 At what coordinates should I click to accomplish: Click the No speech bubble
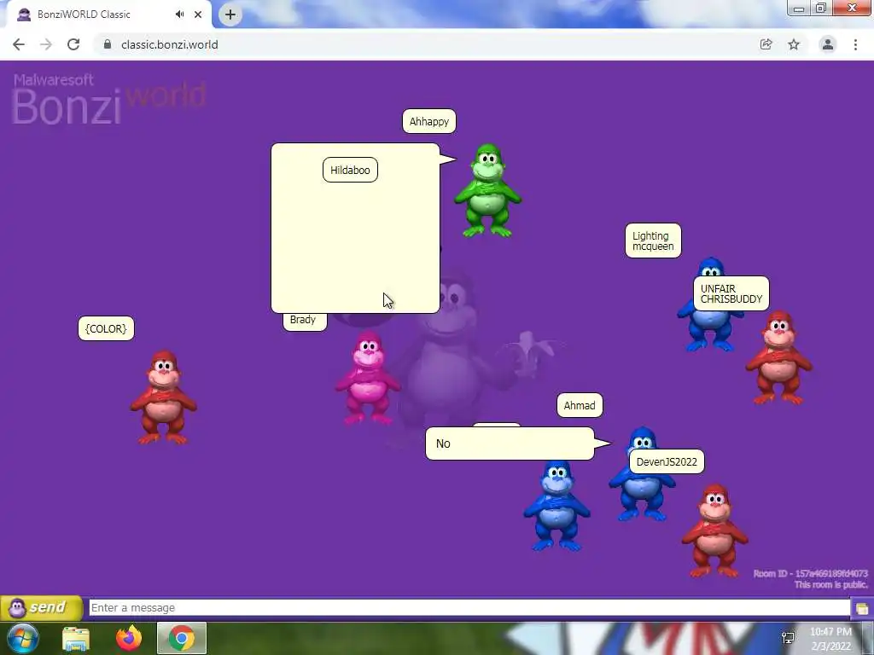click(510, 443)
